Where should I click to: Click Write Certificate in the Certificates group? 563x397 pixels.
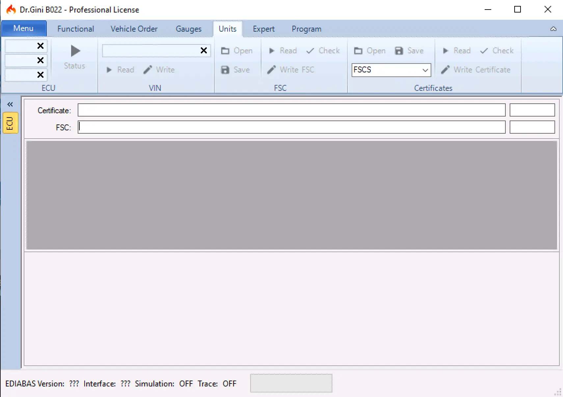tap(476, 70)
